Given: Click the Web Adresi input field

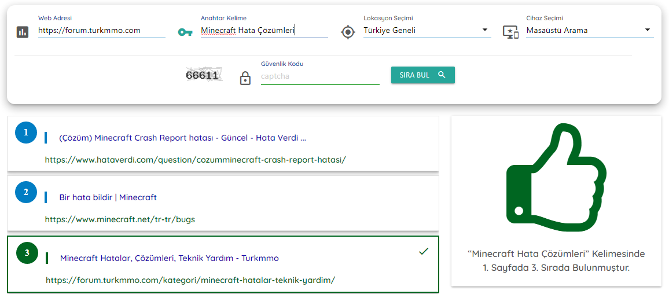Looking at the screenshot, I should click(x=101, y=31).
